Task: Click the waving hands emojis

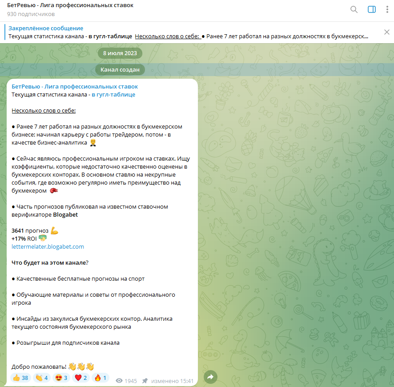Action: point(81,367)
